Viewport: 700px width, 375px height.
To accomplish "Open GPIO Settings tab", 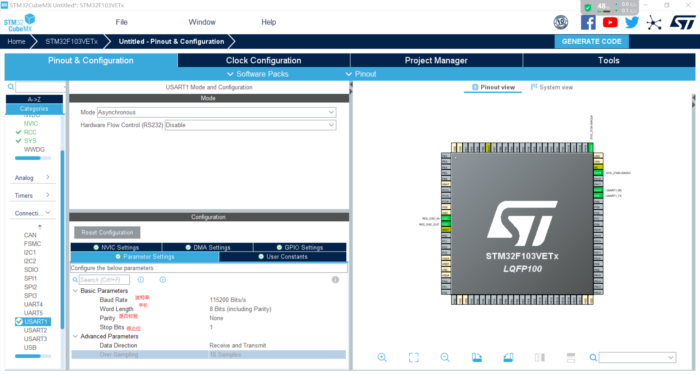I will (x=300, y=247).
